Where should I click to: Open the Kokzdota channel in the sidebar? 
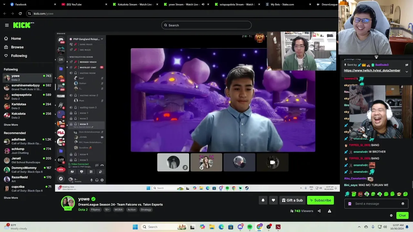tap(27, 115)
